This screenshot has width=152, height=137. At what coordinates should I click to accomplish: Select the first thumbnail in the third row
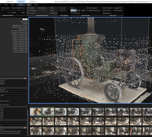(36, 131)
